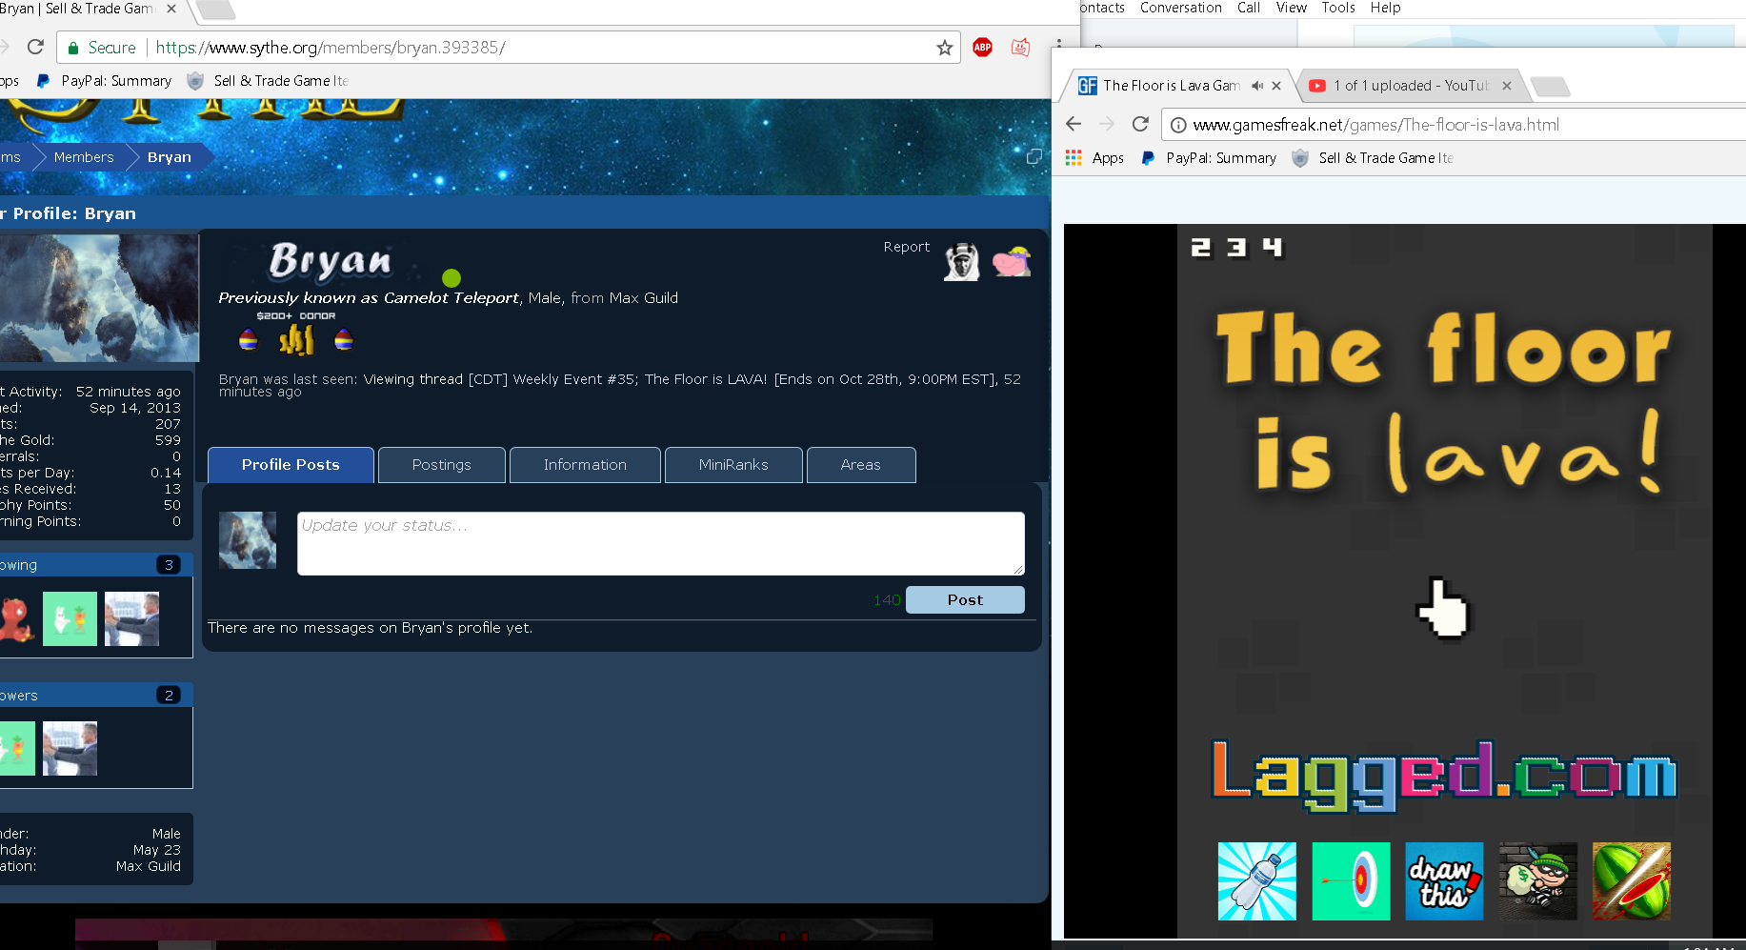View site info icon for gamesfreak.net
This screenshot has height=950, width=1746.
1178,125
